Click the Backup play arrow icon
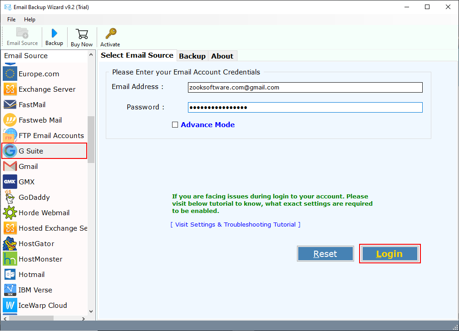Image resolution: width=459 pixels, height=331 pixels. (x=54, y=33)
